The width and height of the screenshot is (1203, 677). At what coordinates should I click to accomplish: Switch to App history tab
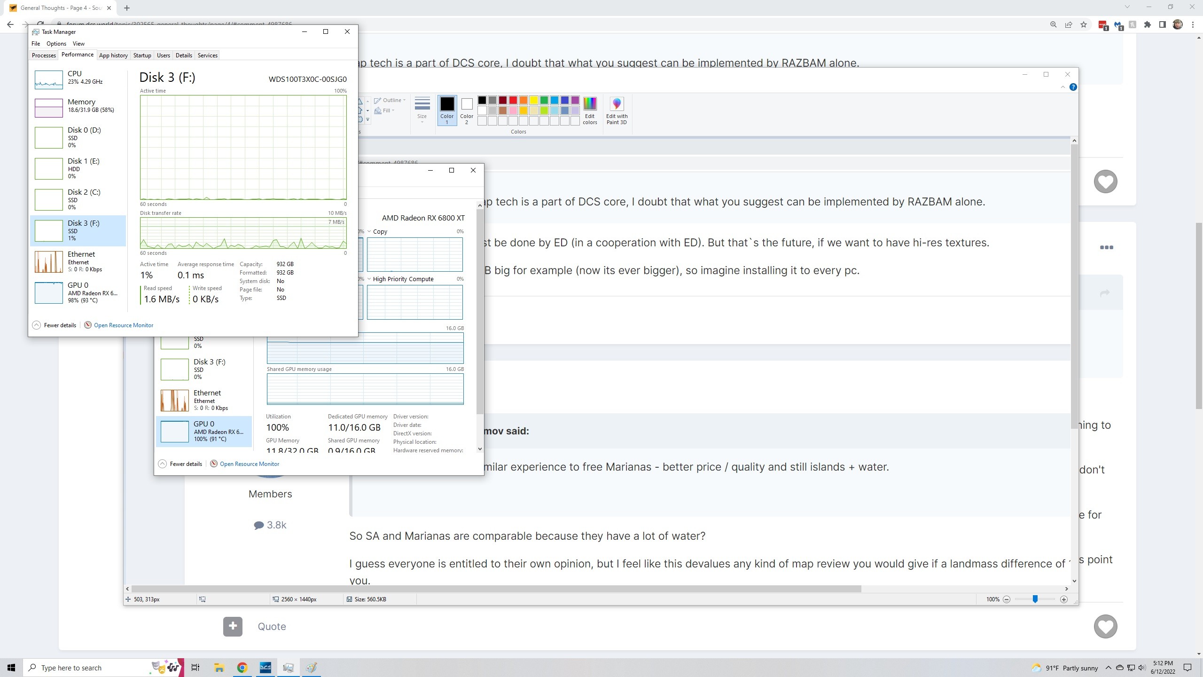113,55
